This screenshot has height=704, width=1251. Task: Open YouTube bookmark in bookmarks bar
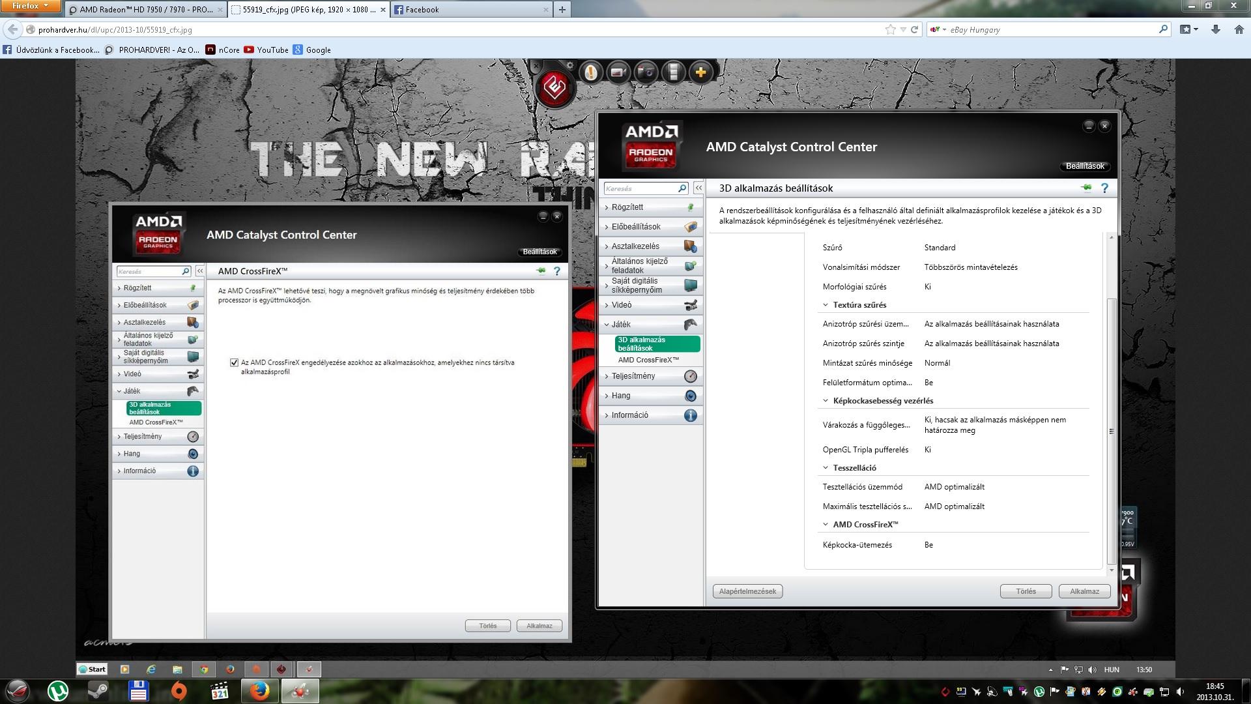[266, 50]
